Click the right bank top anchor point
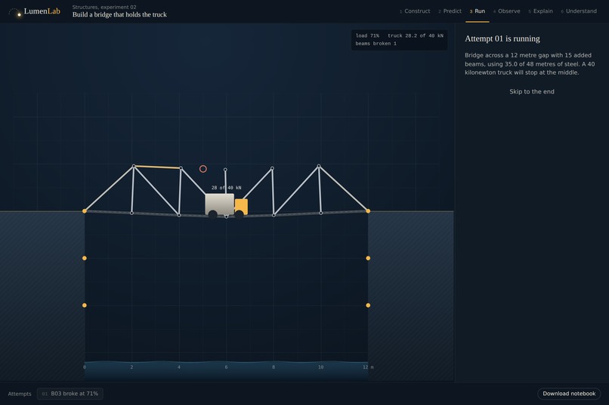Screen dimensions: 609x405 (368, 211)
